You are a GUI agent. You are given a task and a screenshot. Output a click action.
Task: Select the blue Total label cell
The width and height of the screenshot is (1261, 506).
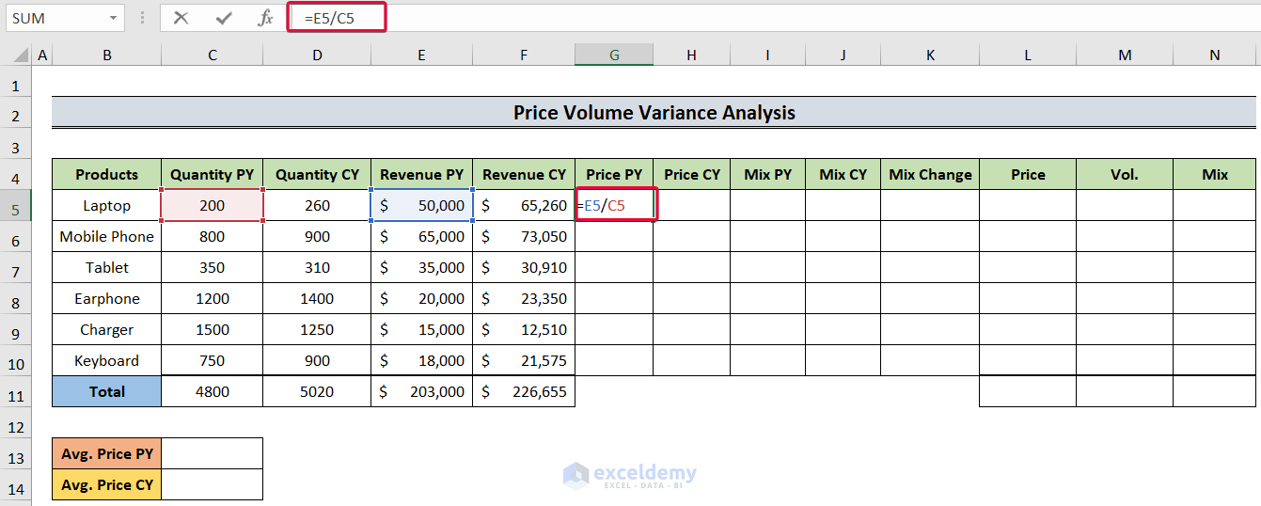tap(107, 392)
